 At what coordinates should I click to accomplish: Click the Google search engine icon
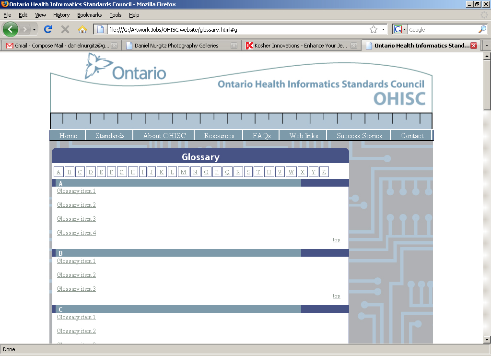point(397,29)
